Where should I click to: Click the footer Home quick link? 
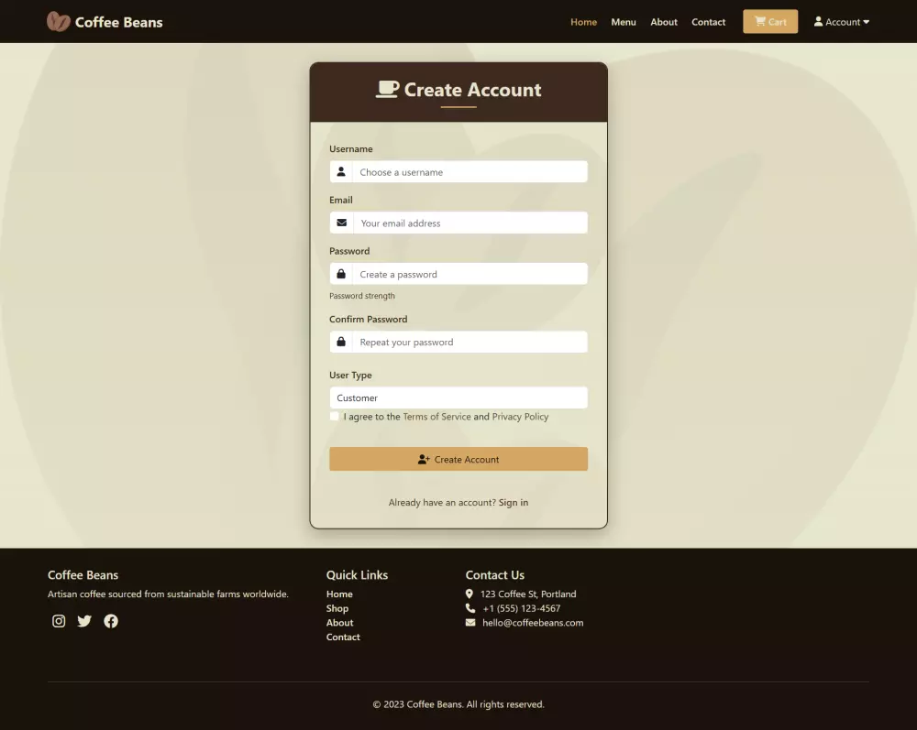pyautogui.click(x=339, y=594)
